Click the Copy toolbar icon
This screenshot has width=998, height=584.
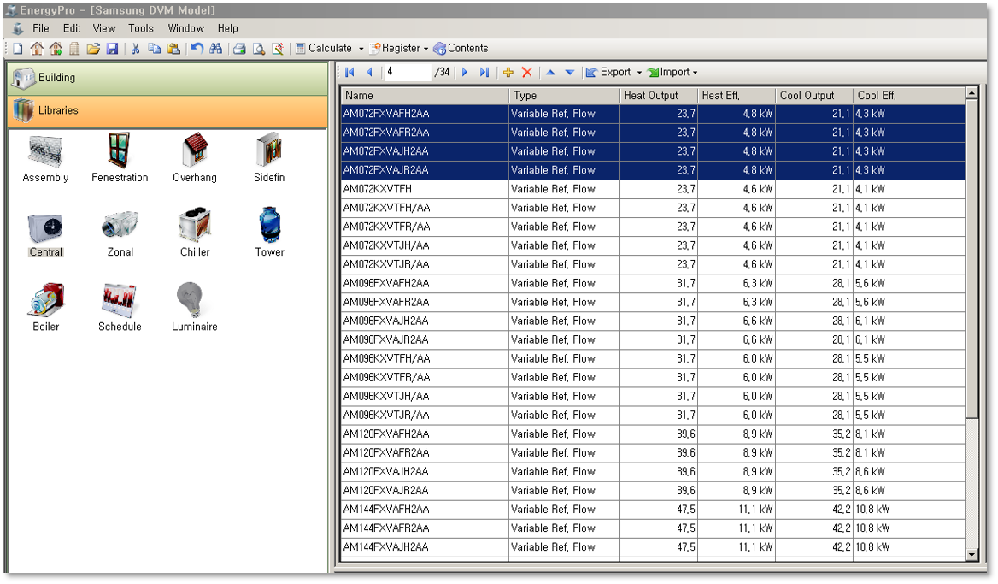click(154, 49)
